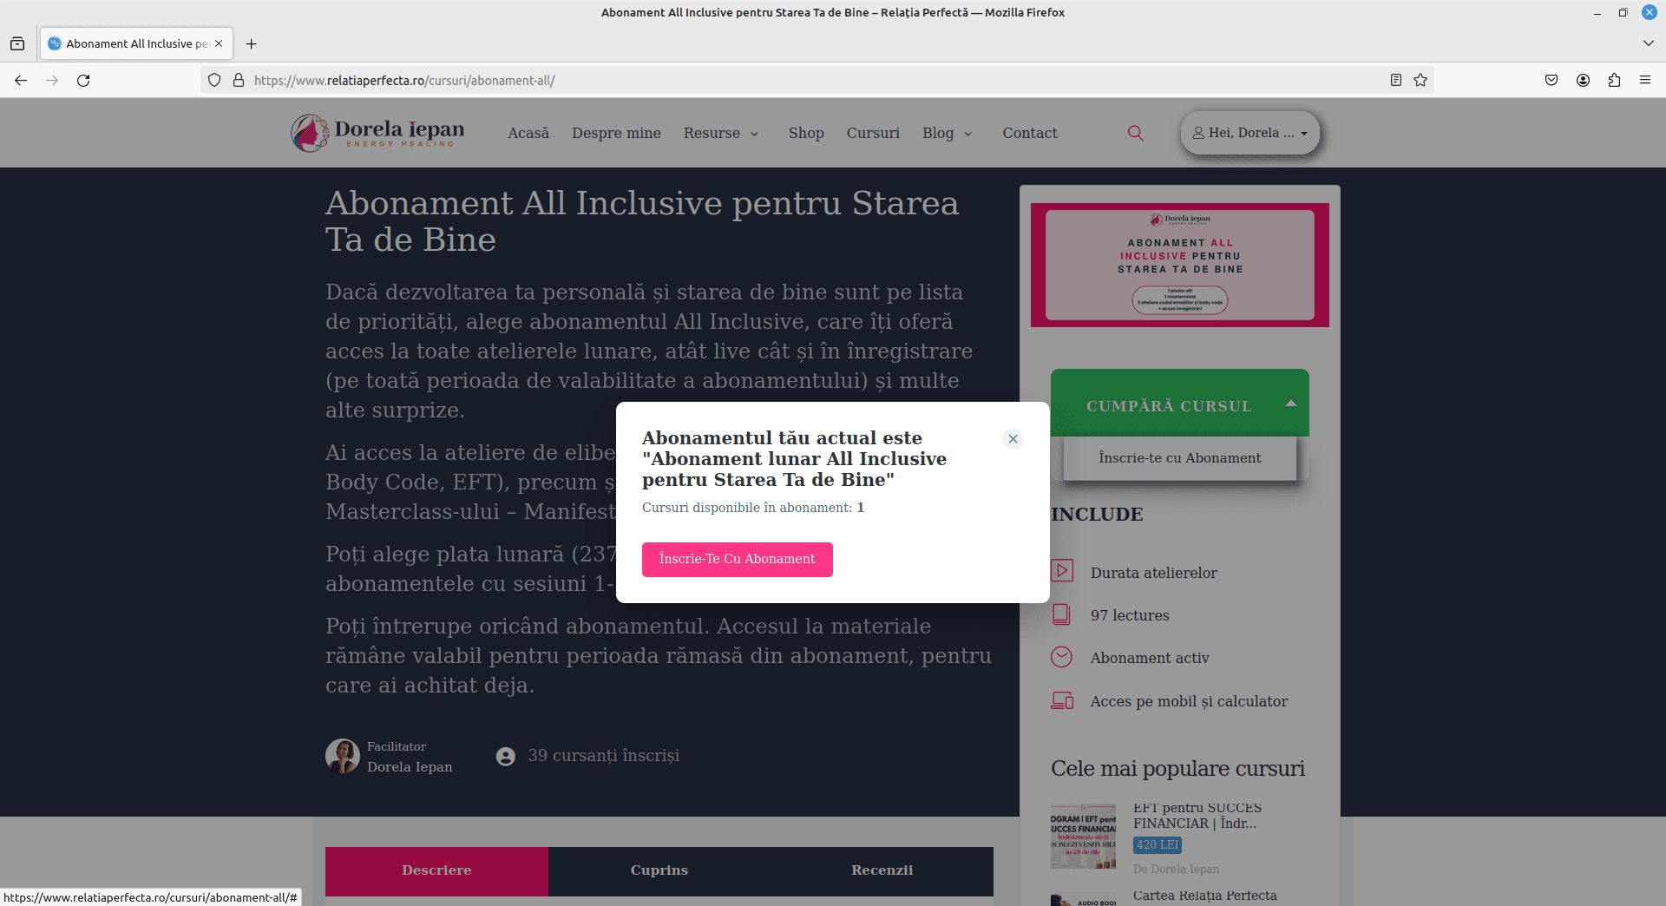The image size is (1666, 906).
Task: Open the Contact page
Action: (1030, 133)
